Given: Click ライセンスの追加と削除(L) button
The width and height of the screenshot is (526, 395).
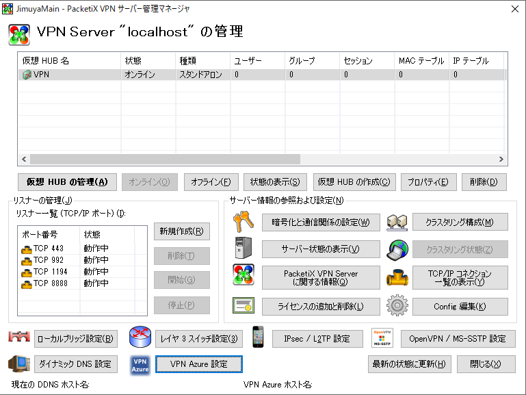Looking at the screenshot, I should click(x=321, y=307).
